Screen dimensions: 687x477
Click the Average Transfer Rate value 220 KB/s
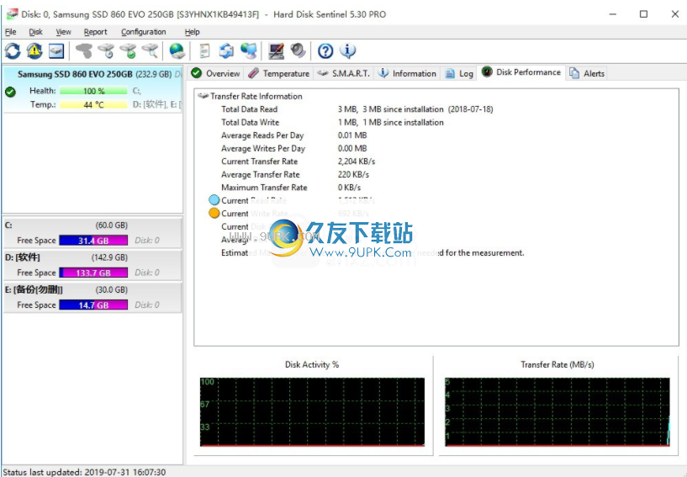pos(353,174)
